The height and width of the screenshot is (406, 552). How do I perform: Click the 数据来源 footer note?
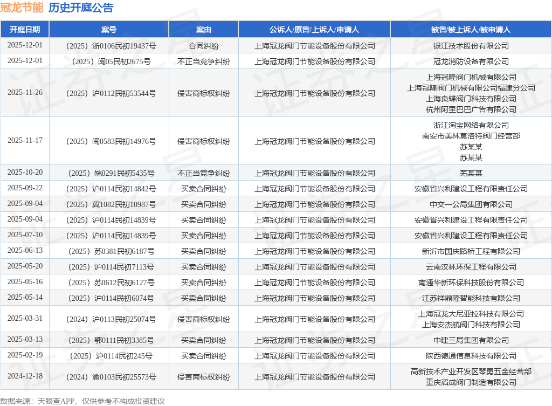click(x=82, y=401)
